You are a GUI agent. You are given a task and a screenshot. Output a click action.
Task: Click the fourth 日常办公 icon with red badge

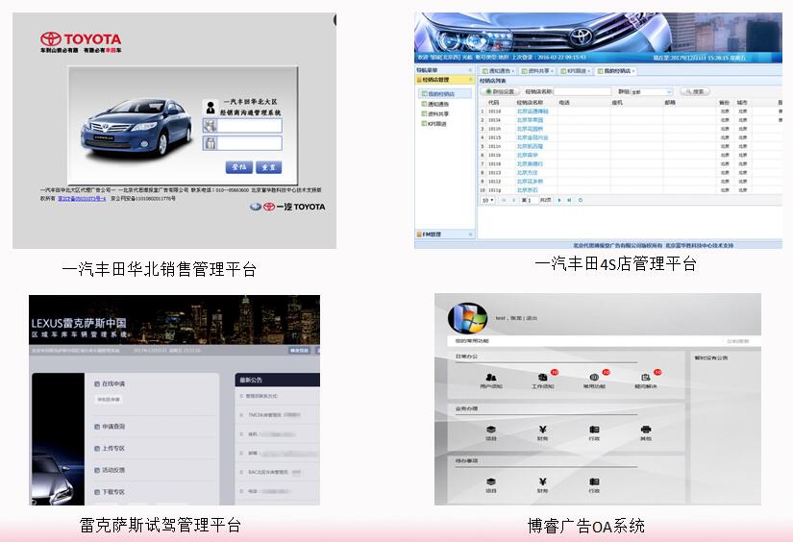(x=646, y=377)
